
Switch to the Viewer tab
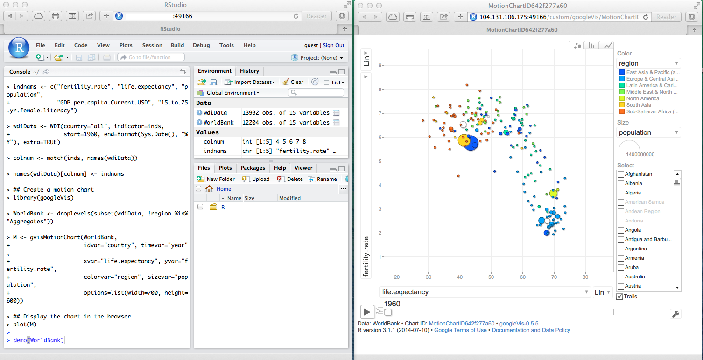tap(303, 168)
